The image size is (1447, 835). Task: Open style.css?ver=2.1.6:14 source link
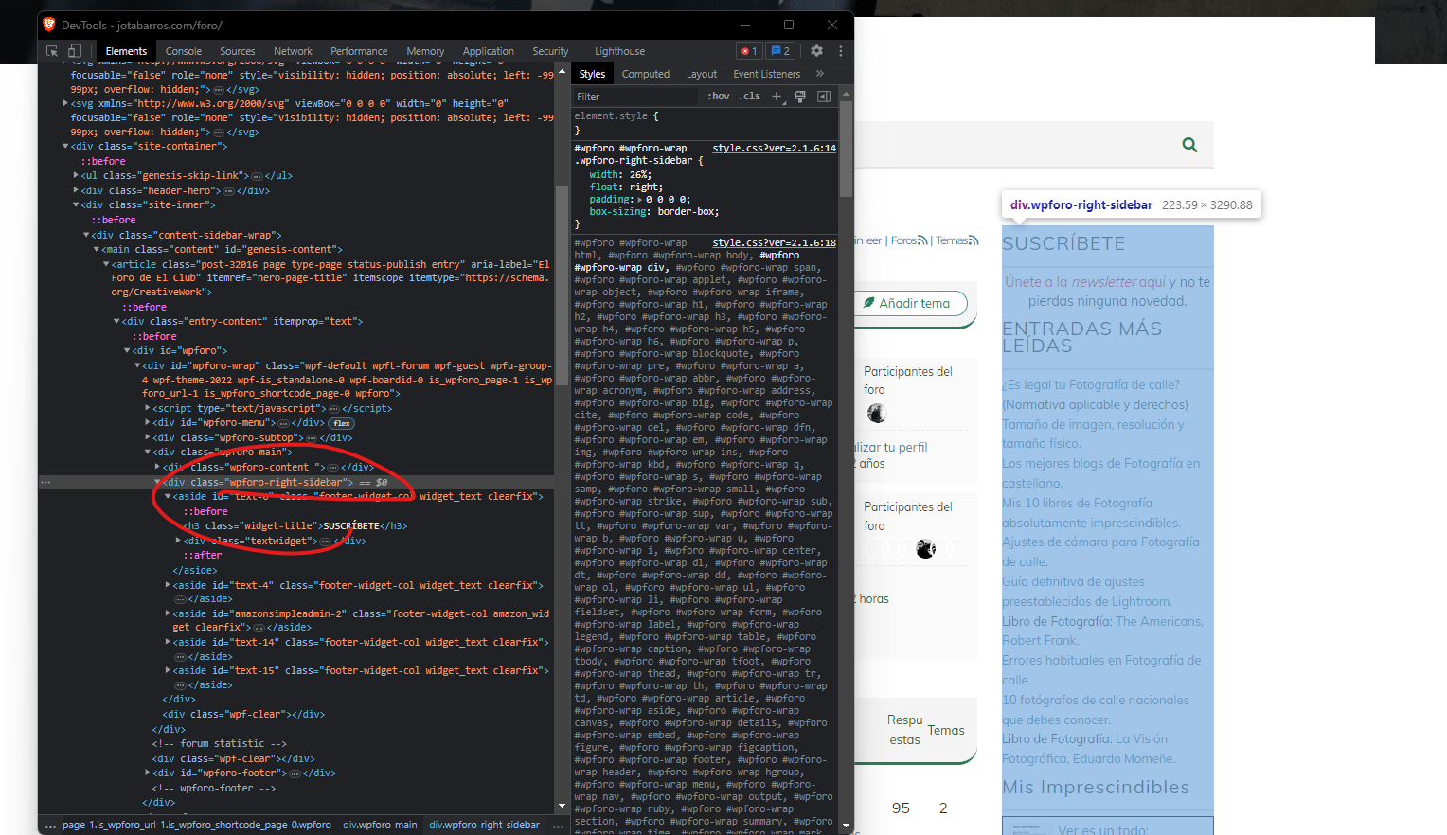tap(774, 149)
